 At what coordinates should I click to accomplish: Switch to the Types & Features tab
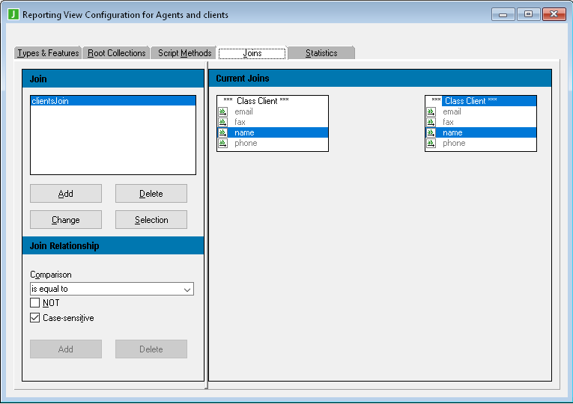48,53
